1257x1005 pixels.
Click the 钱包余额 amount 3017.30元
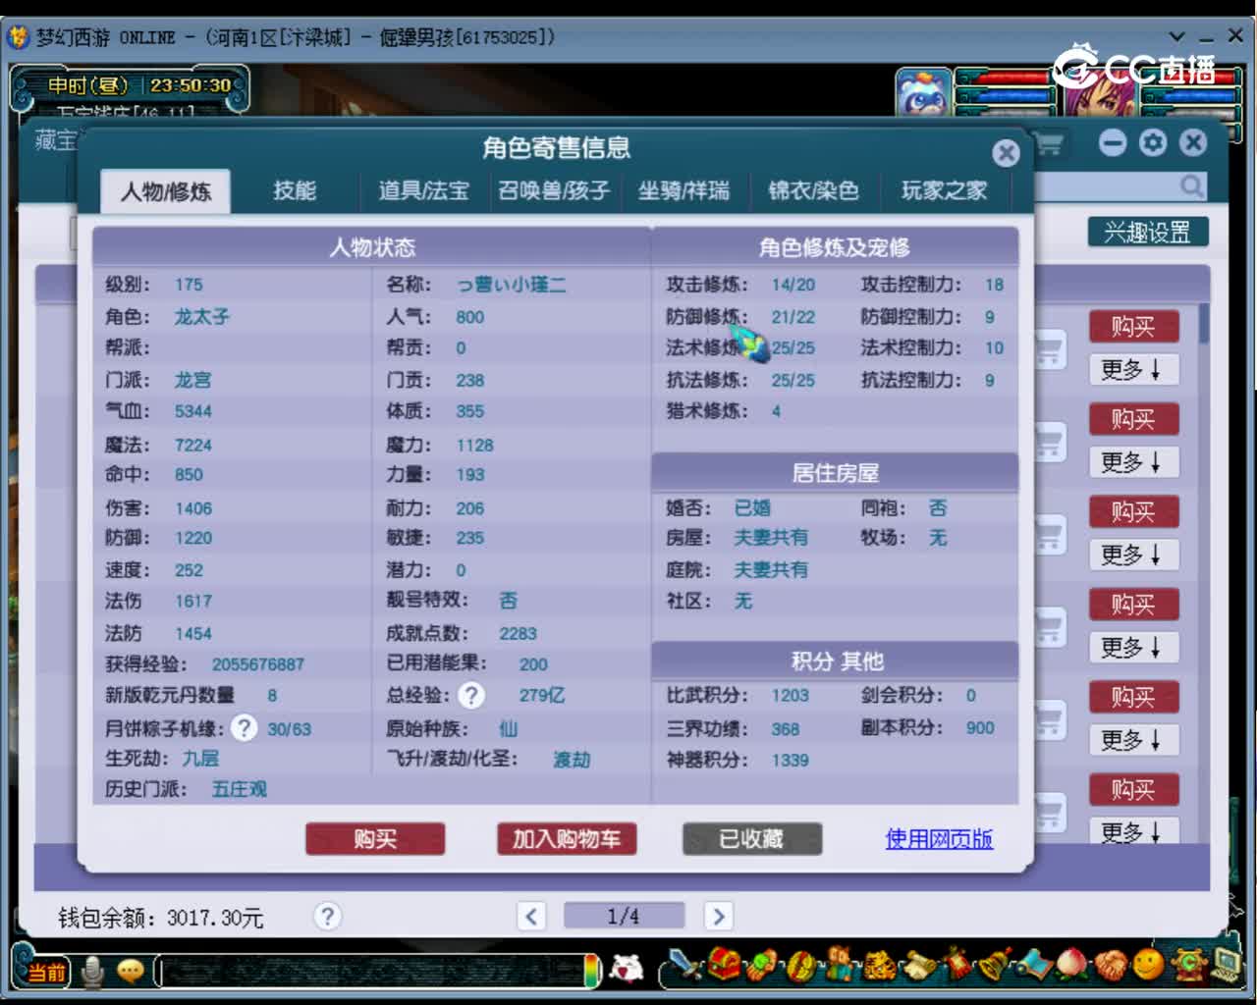click(x=215, y=918)
